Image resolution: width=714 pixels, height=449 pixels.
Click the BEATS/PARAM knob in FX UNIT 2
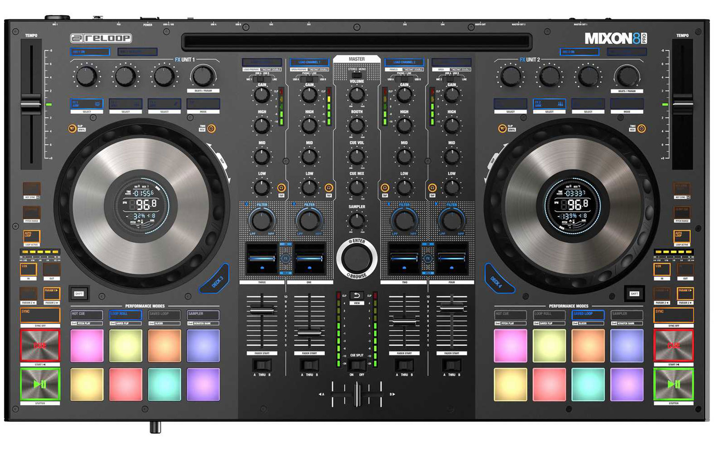pyautogui.click(x=627, y=77)
